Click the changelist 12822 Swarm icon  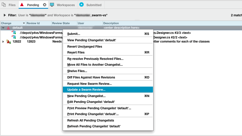pyautogui.click(x=8, y=42)
